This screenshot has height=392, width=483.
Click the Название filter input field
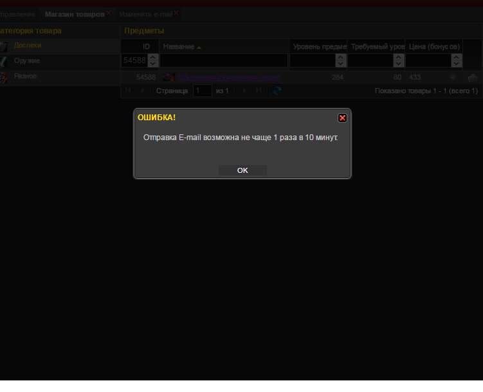point(224,60)
